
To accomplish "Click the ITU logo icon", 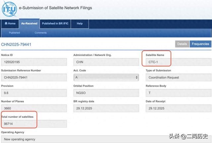I will tap(9, 9).
